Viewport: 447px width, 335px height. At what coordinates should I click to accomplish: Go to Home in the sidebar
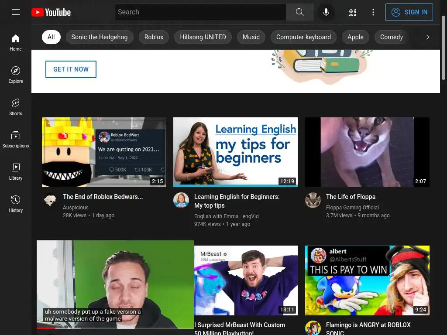(16, 43)
